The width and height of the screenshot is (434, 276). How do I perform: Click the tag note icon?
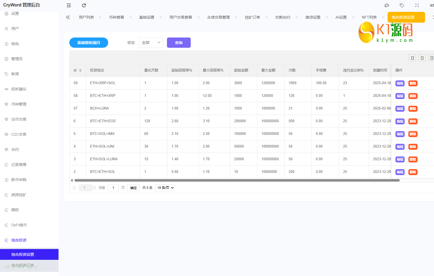click(x=402, y=5)
